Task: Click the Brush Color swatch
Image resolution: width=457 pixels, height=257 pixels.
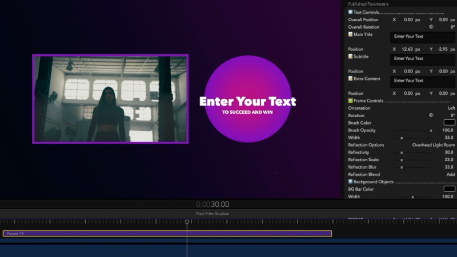Action: coord(449,123)
